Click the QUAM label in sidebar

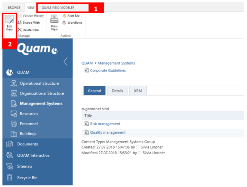(23, 72)
